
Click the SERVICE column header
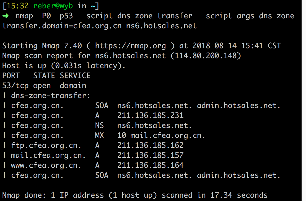click(75, 76)
